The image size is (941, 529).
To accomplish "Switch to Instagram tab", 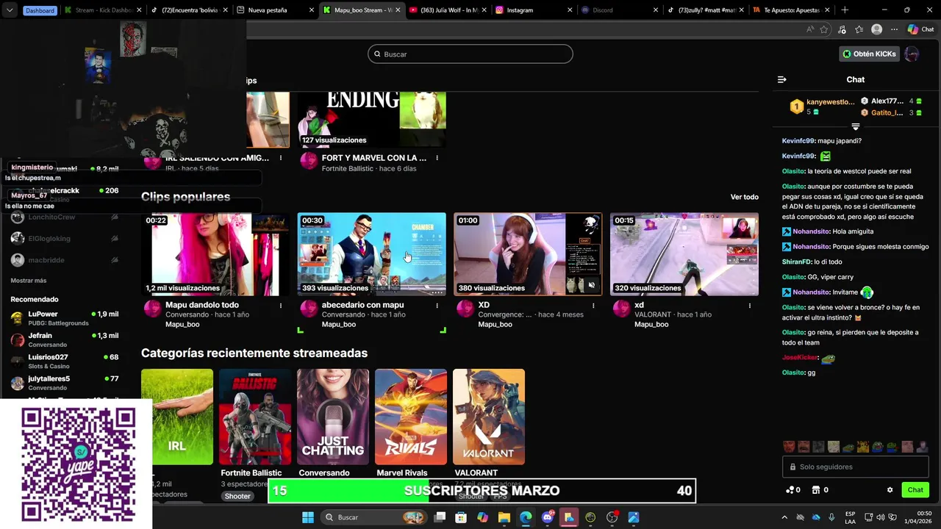I will 534,10.
